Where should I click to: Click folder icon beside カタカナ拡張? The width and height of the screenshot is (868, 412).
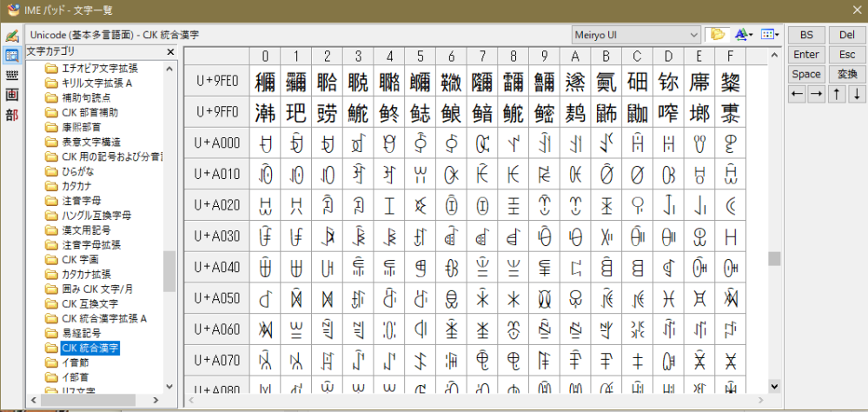(x=51, y=274)
